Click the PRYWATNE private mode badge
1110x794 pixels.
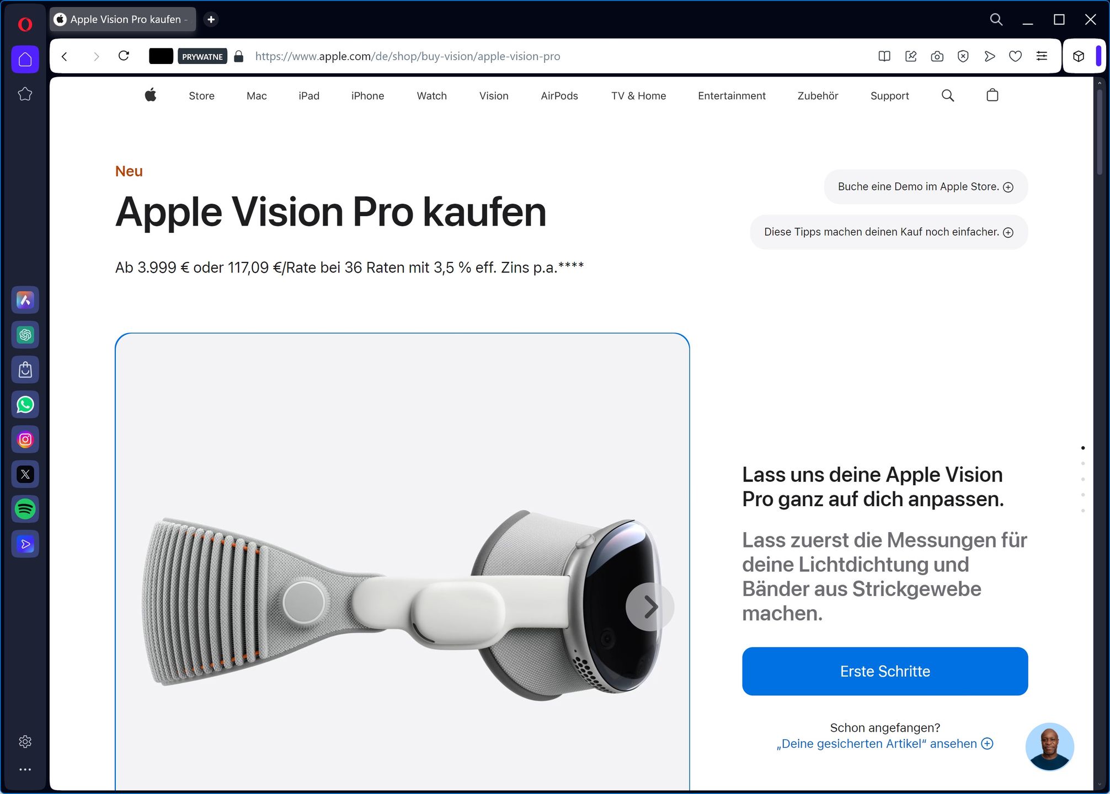pyautogui.click(x=202, y=56)
